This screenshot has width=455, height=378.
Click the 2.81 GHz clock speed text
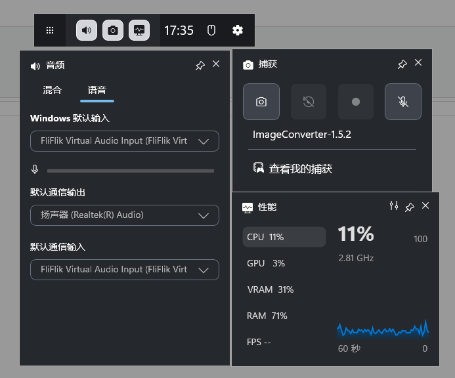tap(356, 258)
